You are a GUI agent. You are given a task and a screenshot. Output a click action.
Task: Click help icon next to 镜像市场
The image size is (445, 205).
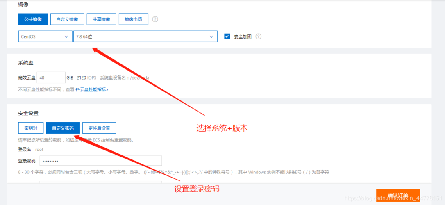(155, 19)
